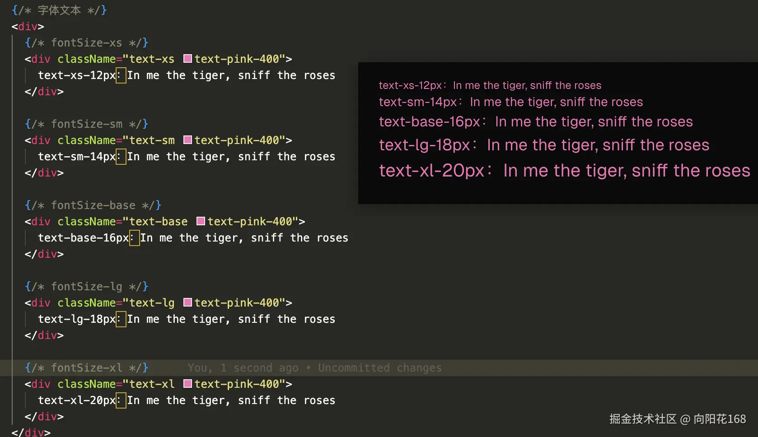Click the top comment "字体文本"

(59, 10)
